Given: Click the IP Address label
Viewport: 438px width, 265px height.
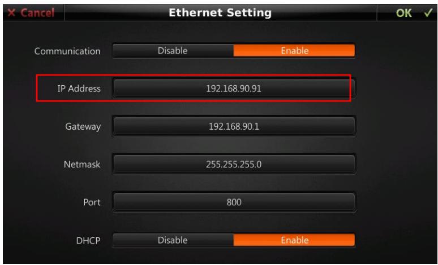Looking at the screenshot, I should (x=79, y=89).
